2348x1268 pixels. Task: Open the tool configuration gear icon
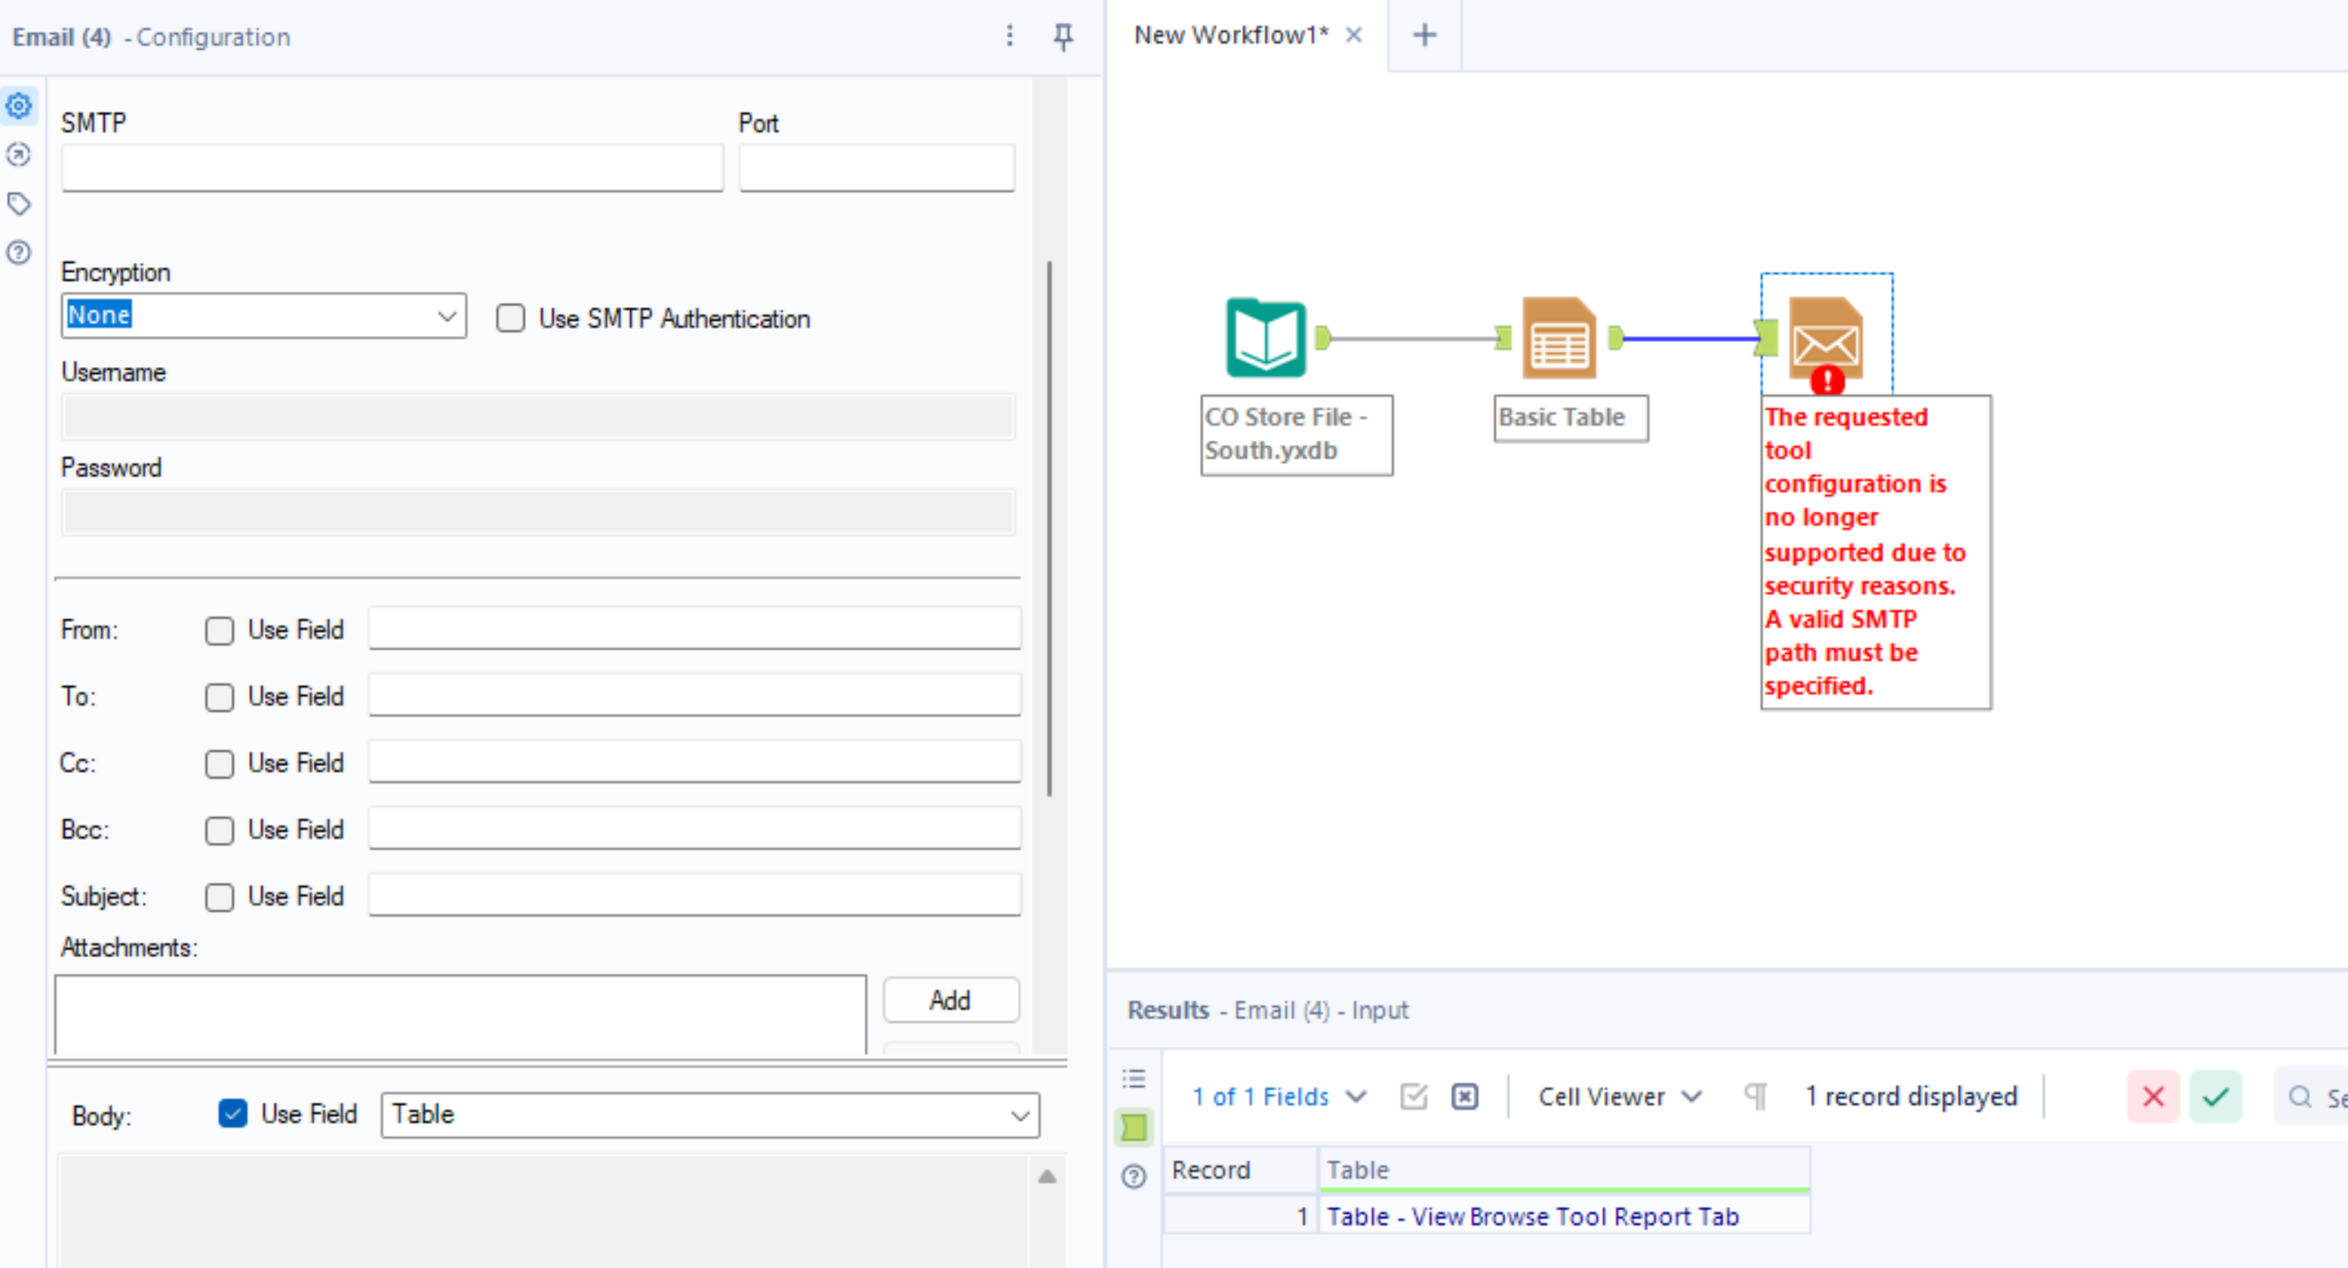19,105
